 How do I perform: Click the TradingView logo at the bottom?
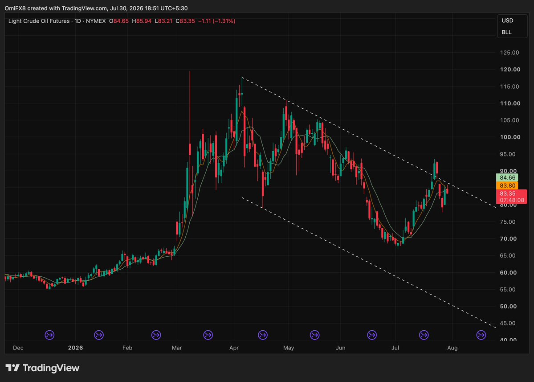pos(43,368)
